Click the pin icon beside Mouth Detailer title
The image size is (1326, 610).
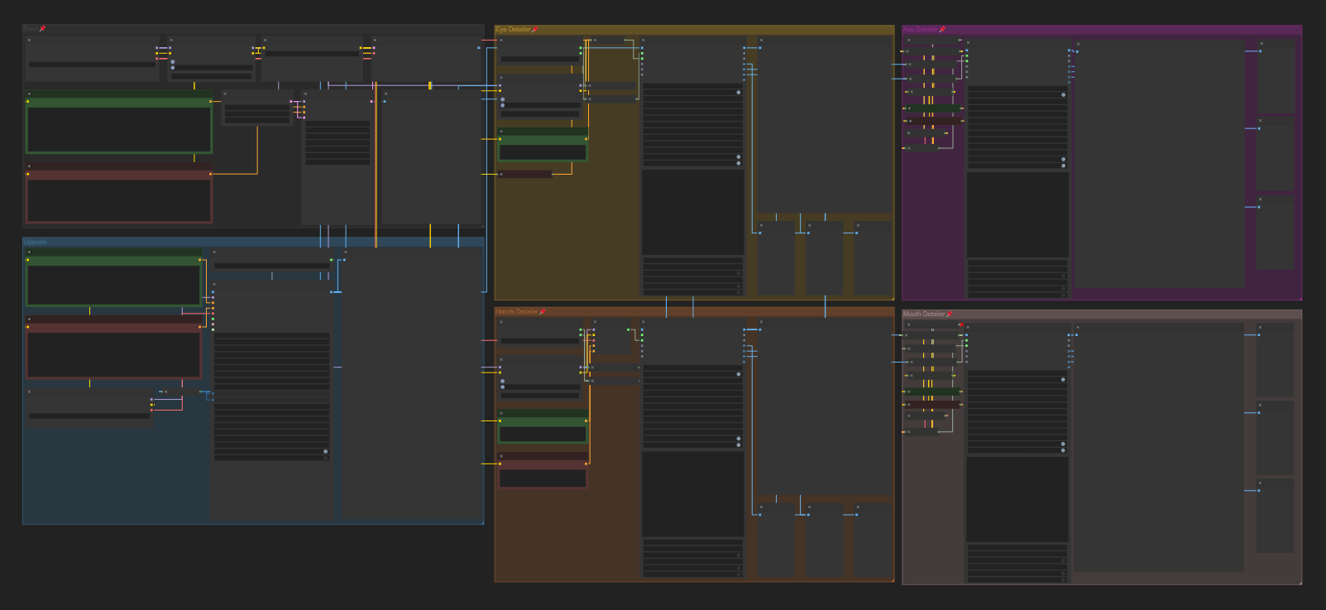point(949,315)
